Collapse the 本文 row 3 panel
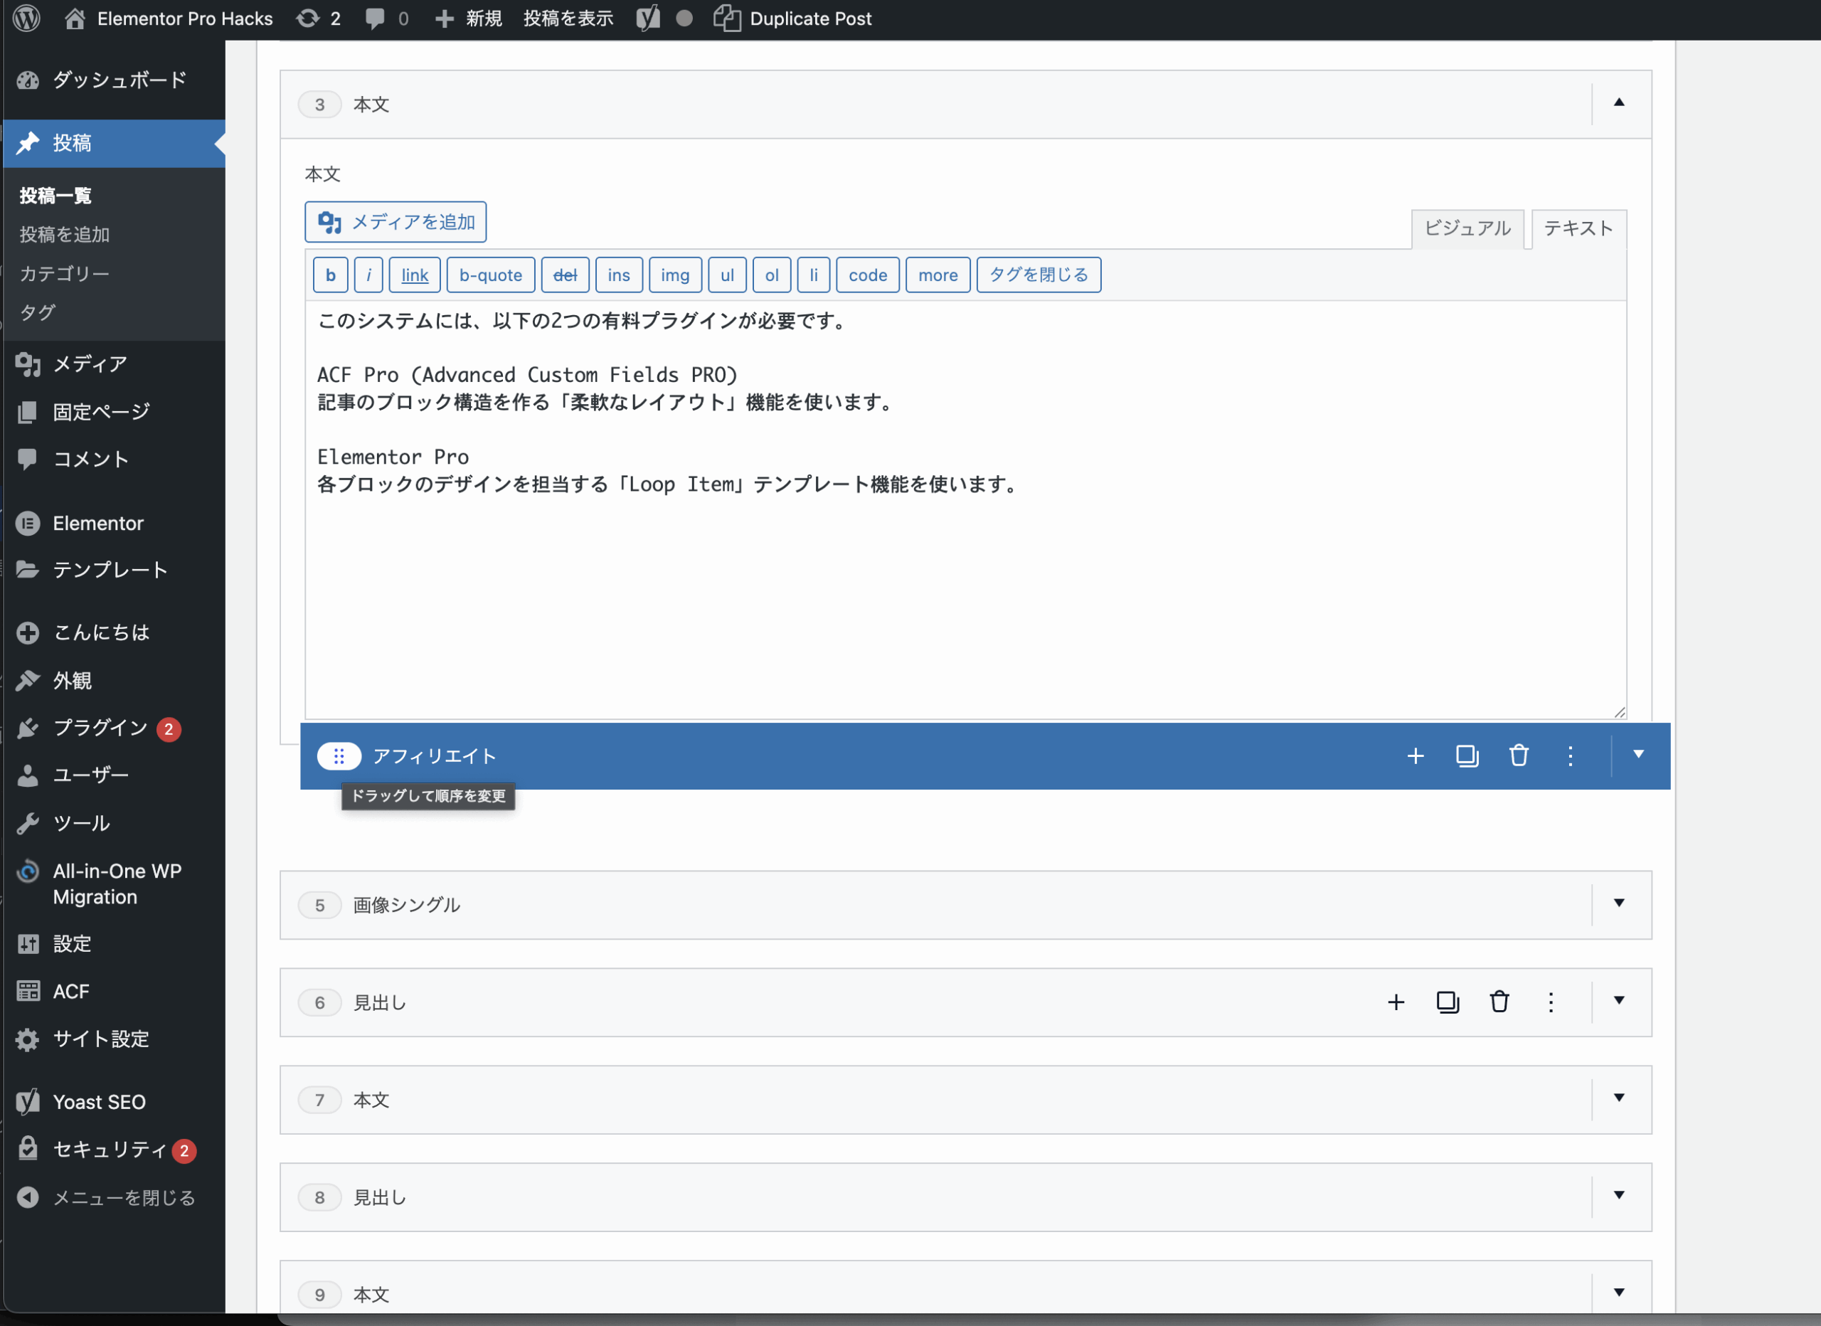The height and width of the screenshot is (1326, 1821). pyautogui.click(x=1619, y=103)
